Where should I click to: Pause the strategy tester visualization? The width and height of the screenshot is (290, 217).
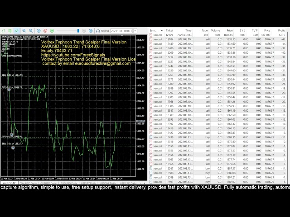click(x=39, y=31)
